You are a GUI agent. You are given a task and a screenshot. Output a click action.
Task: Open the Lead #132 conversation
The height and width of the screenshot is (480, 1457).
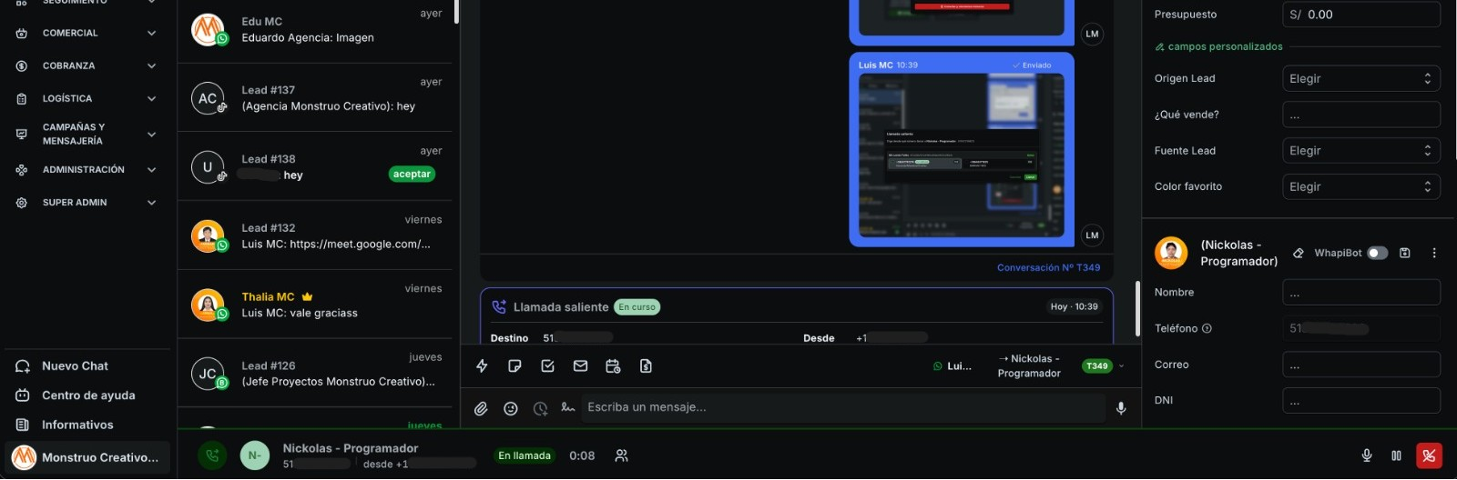tap(314, 235)
